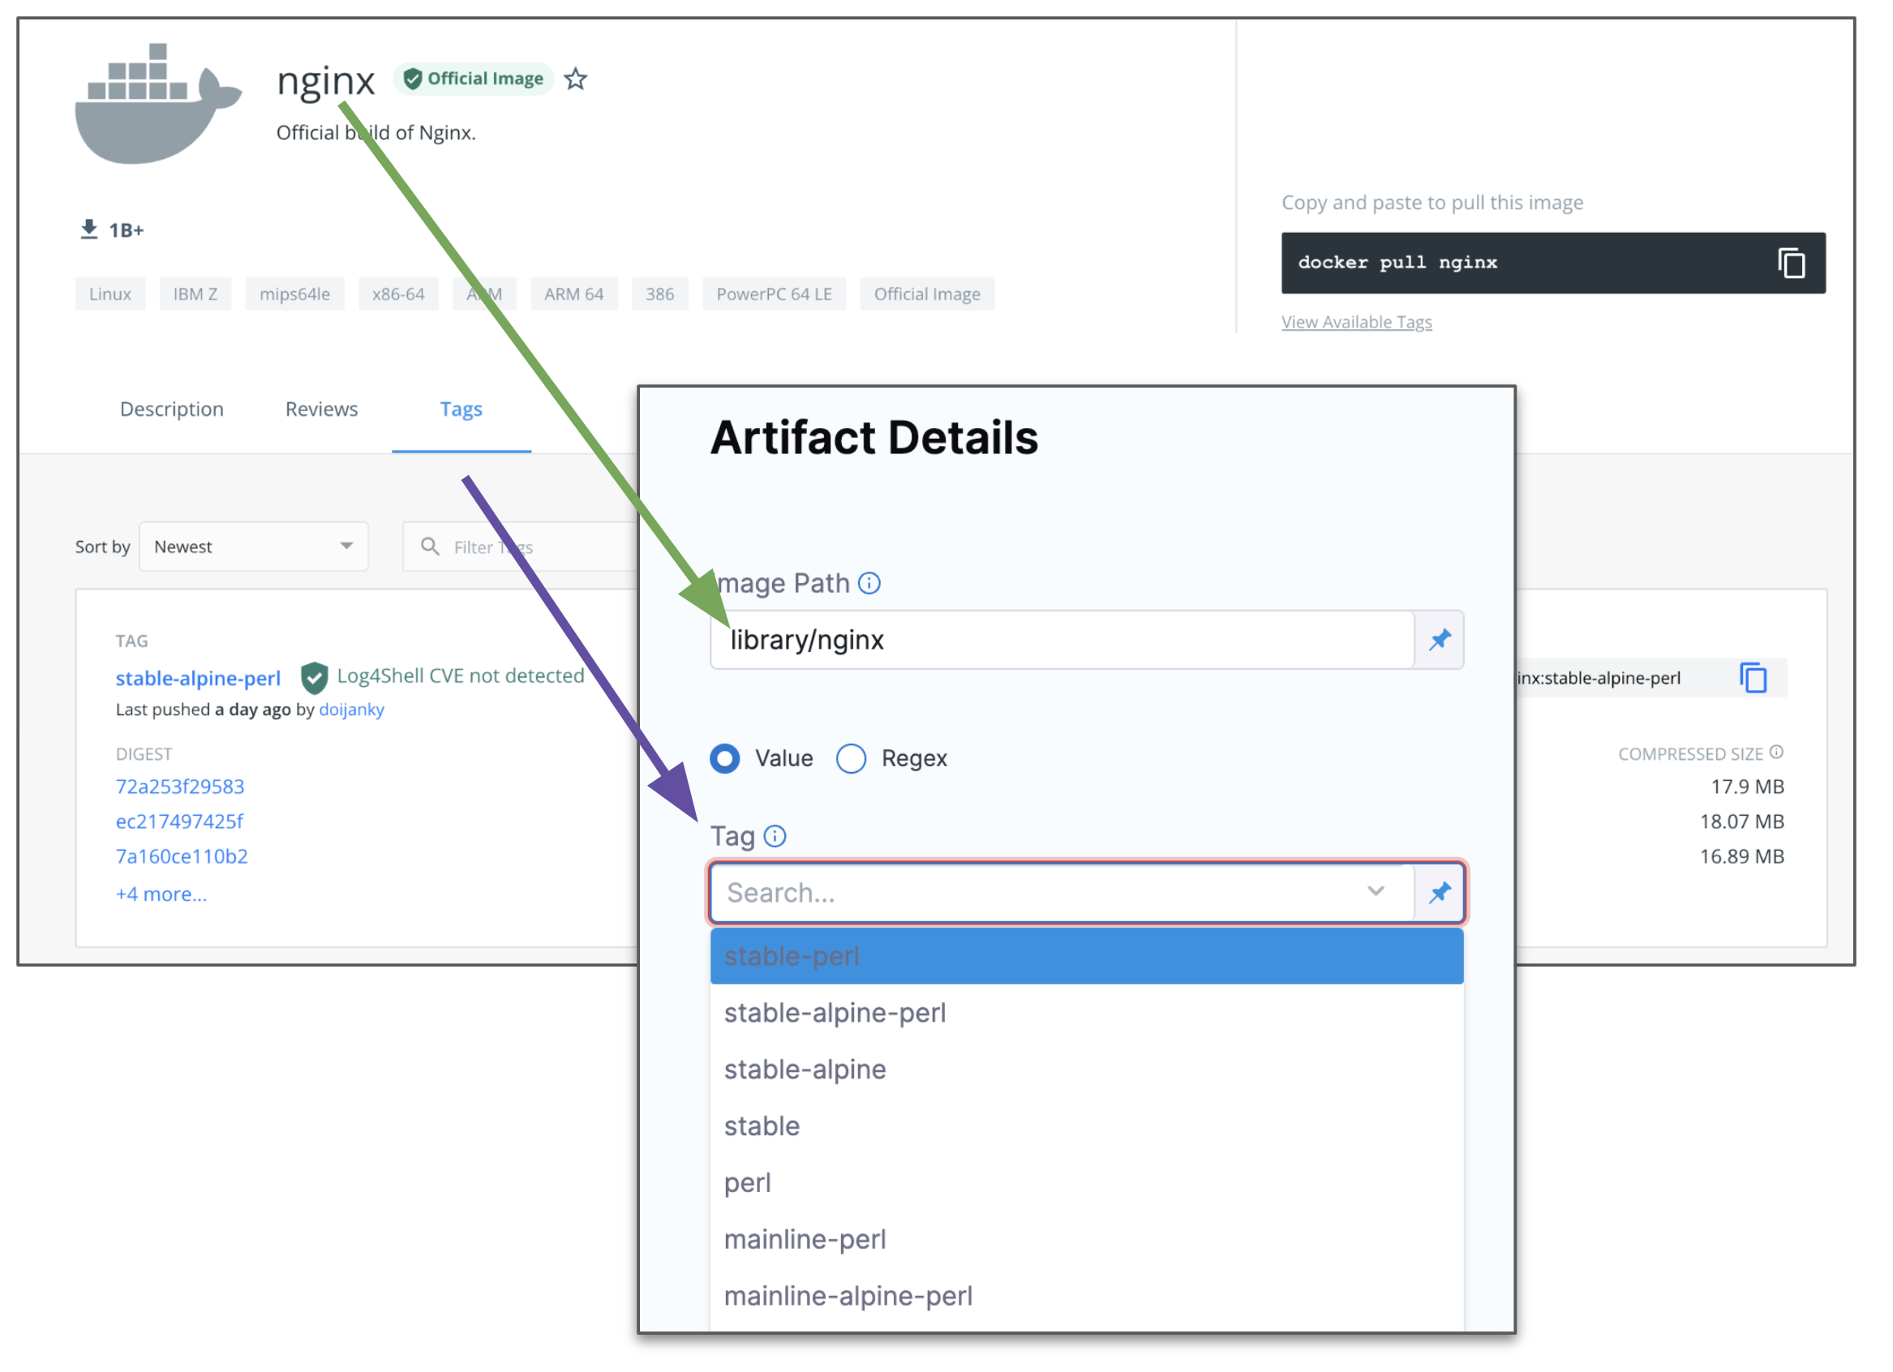
Task: Click the Image Path info icon
Action: coord(869,583)
